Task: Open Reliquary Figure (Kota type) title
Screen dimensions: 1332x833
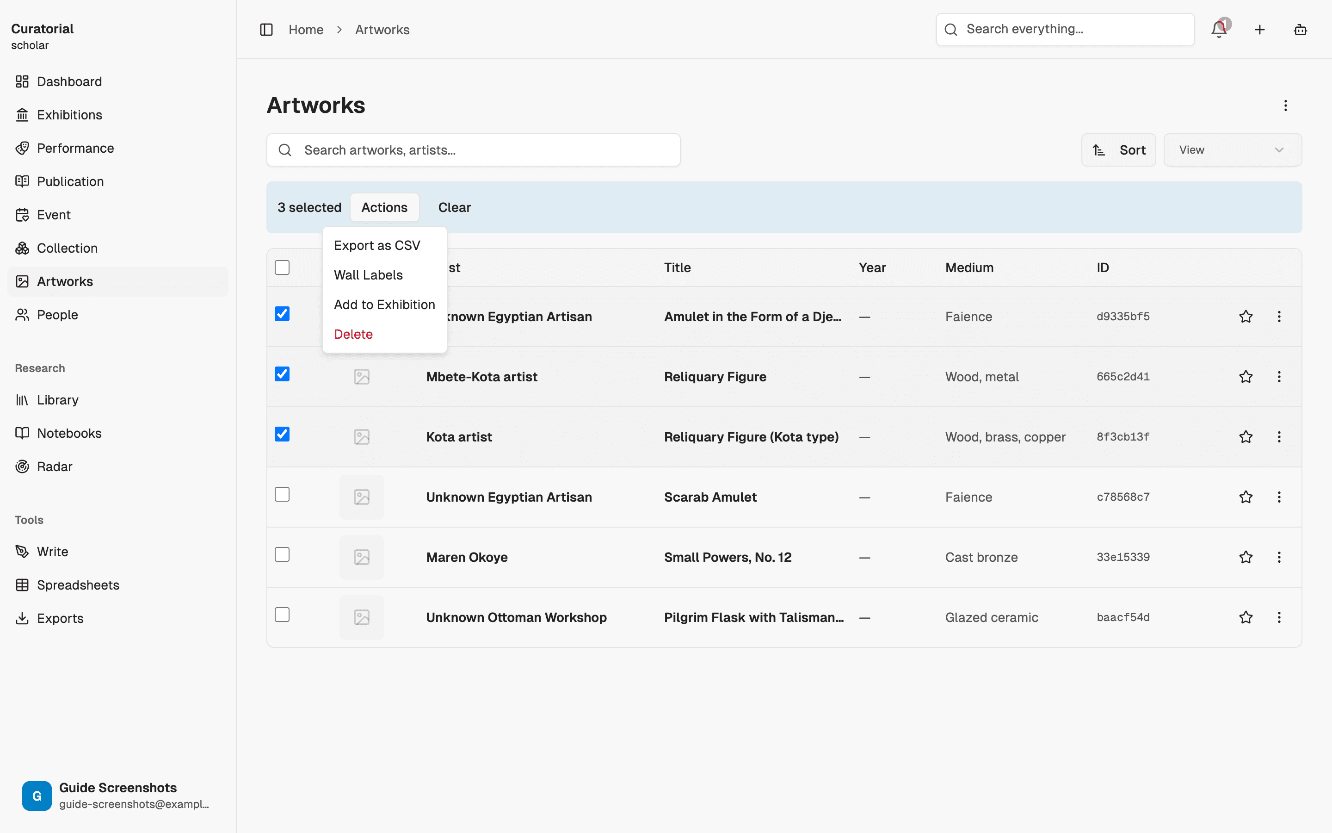Action: click(751, 437)
